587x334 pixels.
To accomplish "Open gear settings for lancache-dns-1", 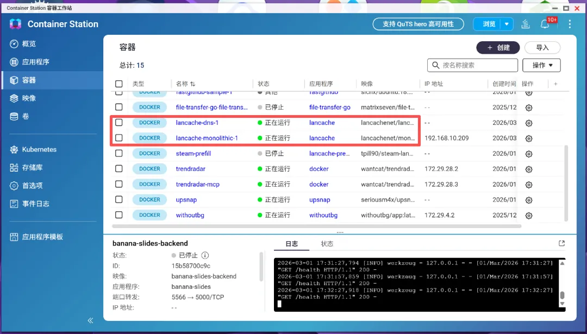I will tap(529, 123).
